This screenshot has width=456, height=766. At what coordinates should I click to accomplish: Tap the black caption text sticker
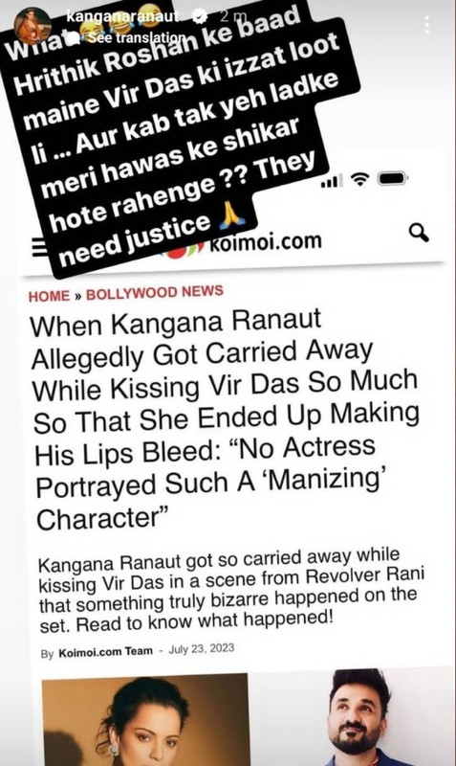coord(181,133)
